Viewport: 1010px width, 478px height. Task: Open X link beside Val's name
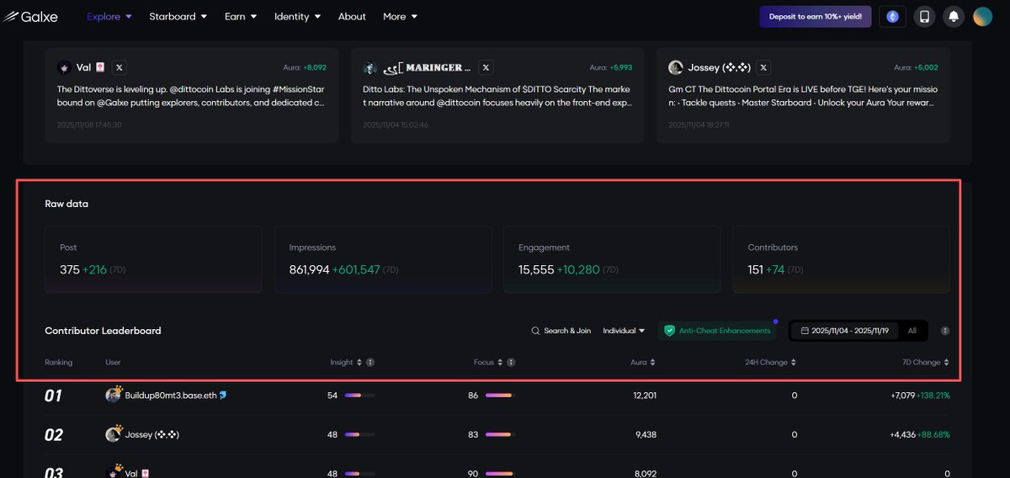120,67
